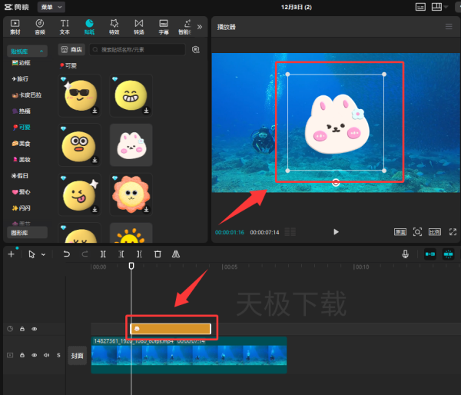Image resolution: width=461 pixels, height=395 pixels.
Task: Delete the selected clip with trash icon
Action: (158, 254)
